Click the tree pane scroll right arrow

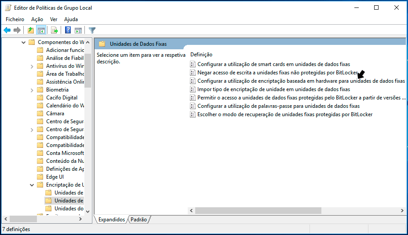(80, 219)
